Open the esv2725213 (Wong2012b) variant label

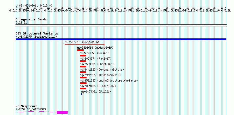(x=82, y=42)
